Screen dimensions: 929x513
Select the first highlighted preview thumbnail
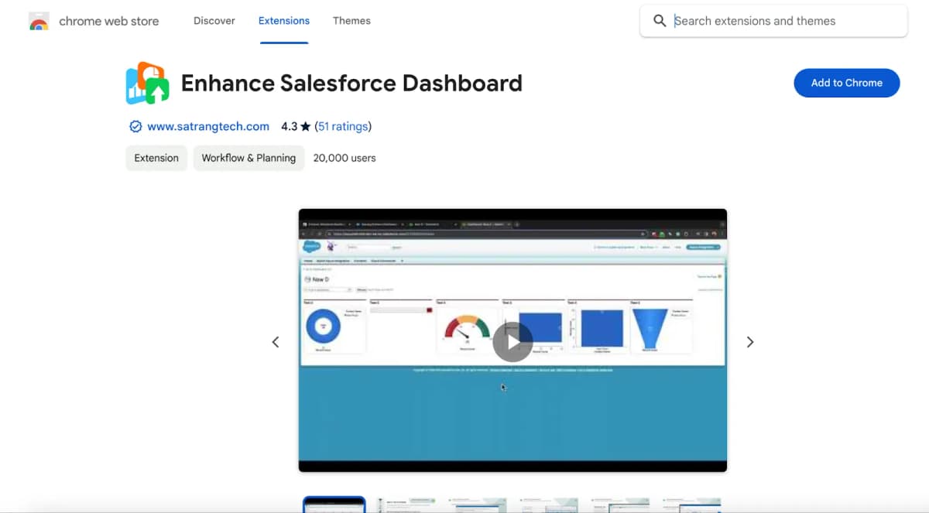coord(334,504)
